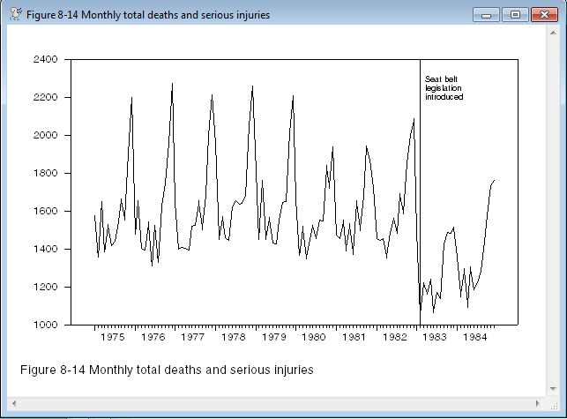
Task: Click the 1983 x-axis label
Action: (x=434, y=338)
